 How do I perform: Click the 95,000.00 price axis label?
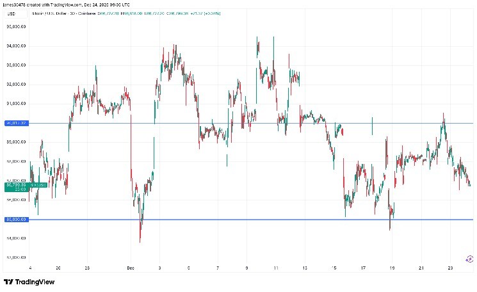[16, 27]
